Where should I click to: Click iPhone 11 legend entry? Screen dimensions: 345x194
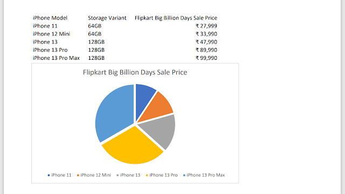pos(59,175)
